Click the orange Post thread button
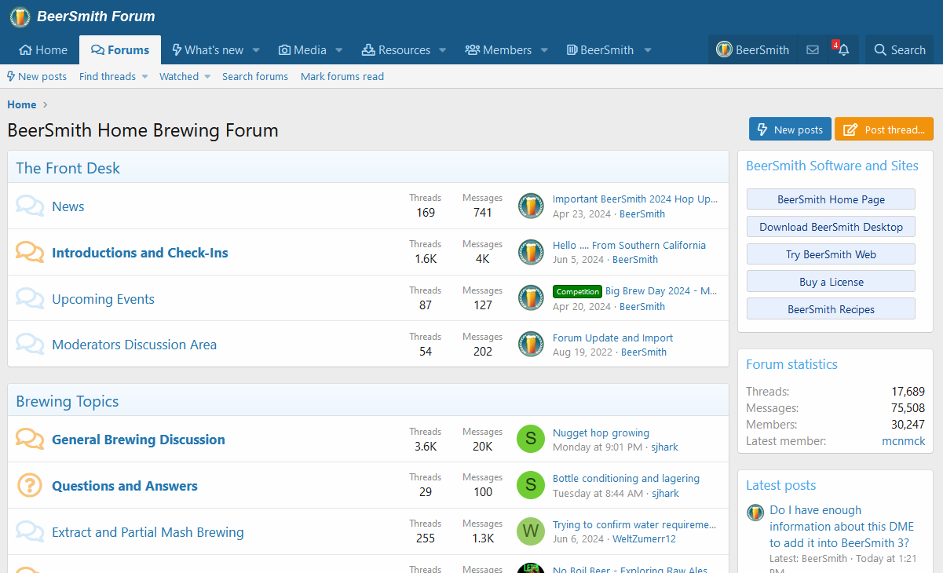This screenshot has height=573, width=943. pyautogui.click(x=884, y=130)
